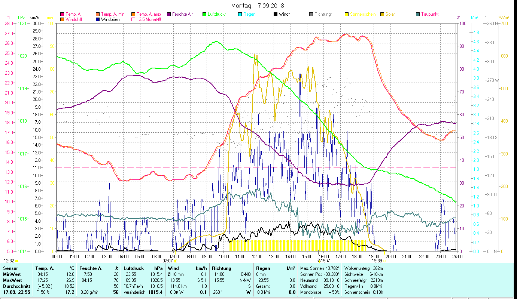Click the orange Windchill legend color box
Screen dimensions: 517x299
62,19
